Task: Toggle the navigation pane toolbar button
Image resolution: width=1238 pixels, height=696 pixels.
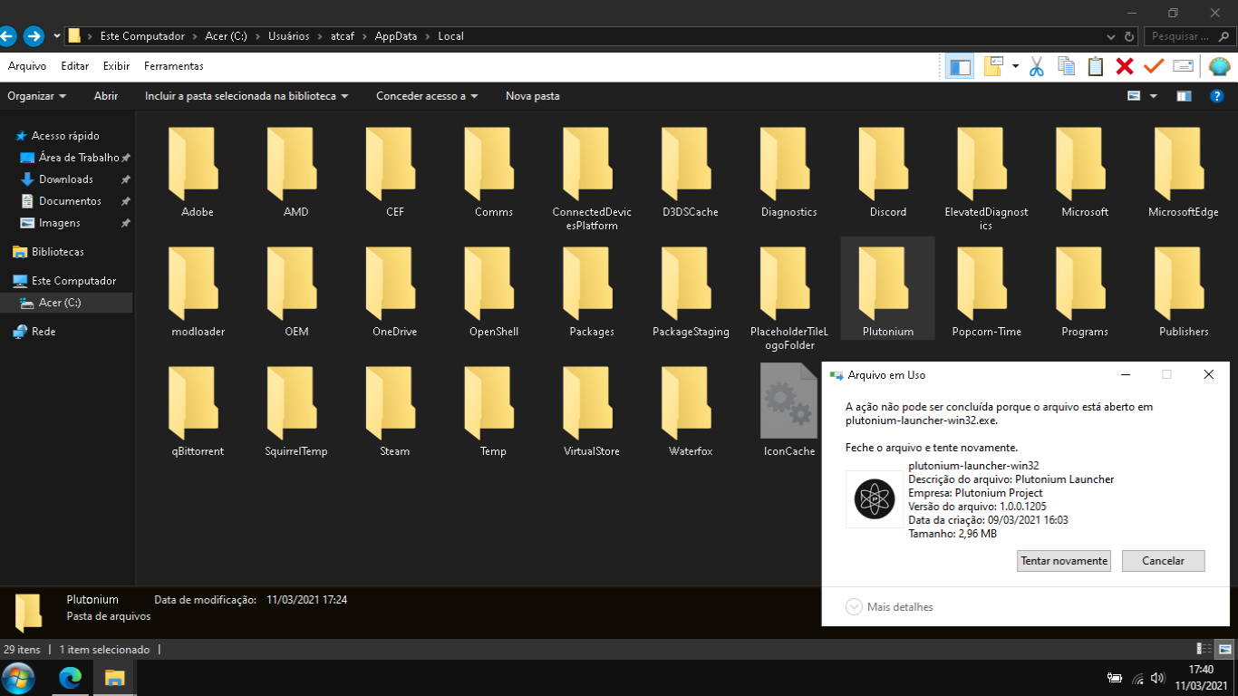Action: pos(960,66)
